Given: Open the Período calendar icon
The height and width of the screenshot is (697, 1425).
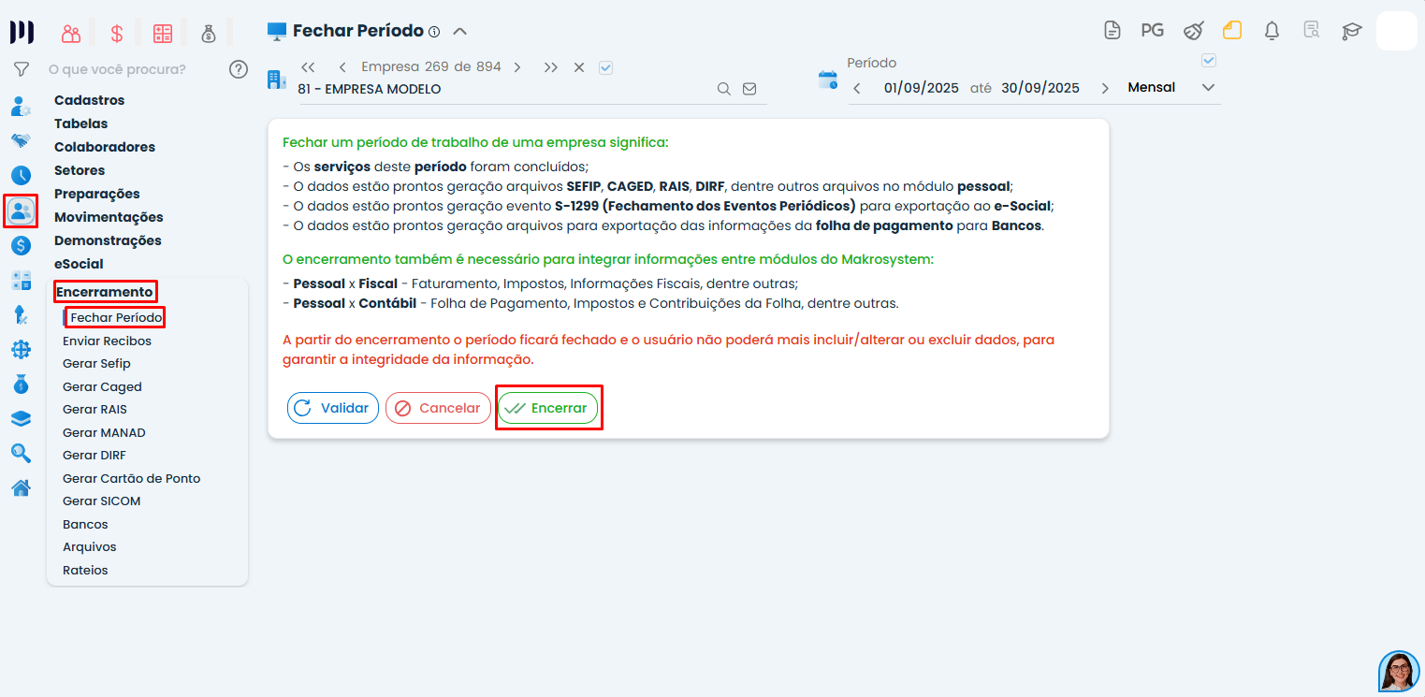Looking at the screenshot, I should click(x=828, y=80).
